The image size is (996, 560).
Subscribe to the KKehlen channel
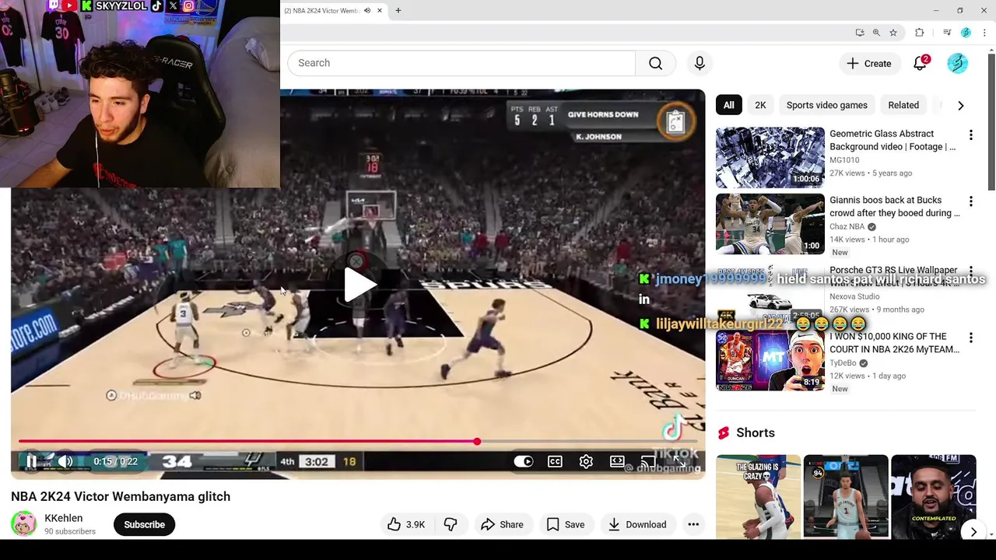[144, 524]
